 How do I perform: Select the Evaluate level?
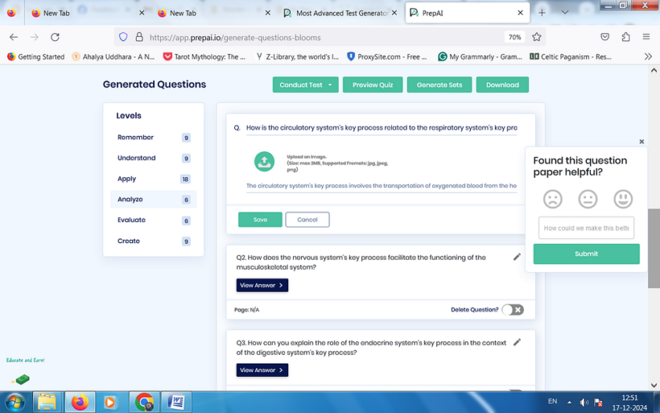132,220
